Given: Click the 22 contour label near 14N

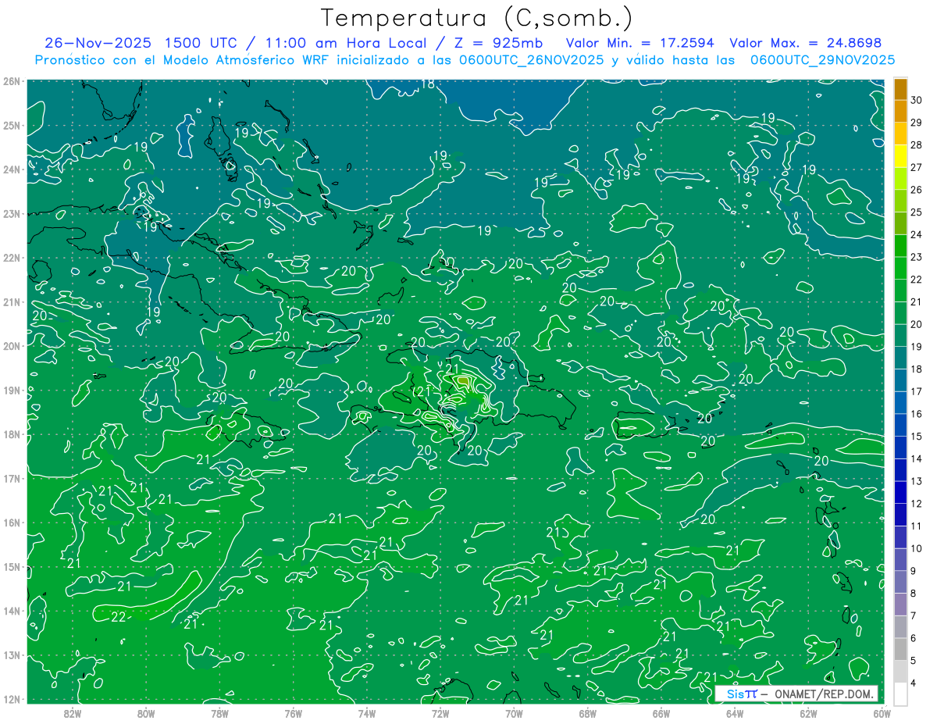Looking at the screenshot, I should pyautogui.click(x=119, y=617).
